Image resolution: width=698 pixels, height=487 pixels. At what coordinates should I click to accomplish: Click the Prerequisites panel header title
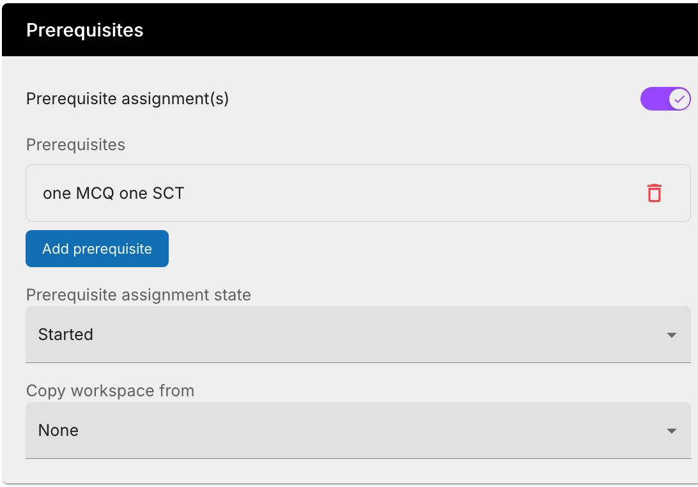click(85, 30)
